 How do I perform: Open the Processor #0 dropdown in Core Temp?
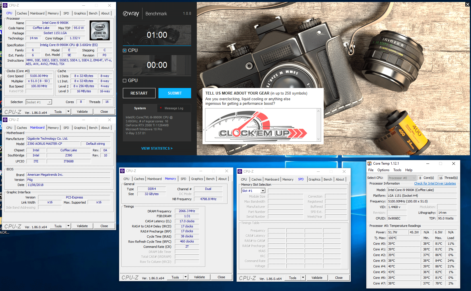pos(414,178)
